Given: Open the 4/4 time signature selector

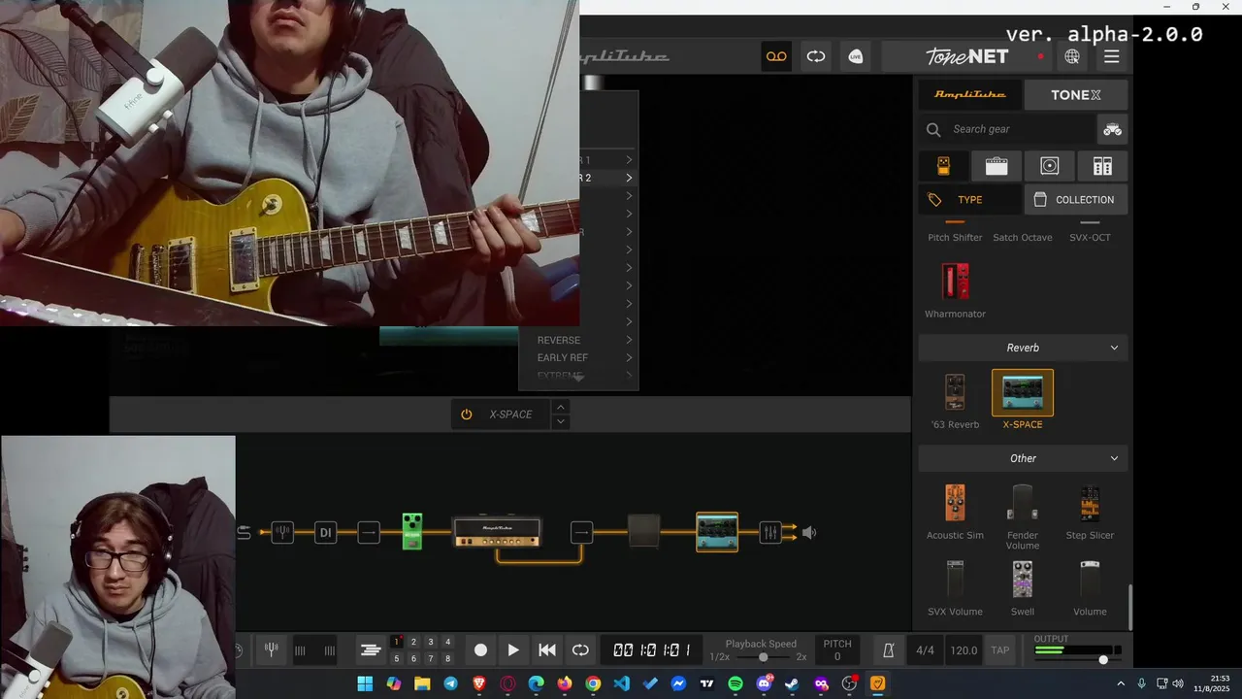Looking at the screenshot, I should pos(926,650).
